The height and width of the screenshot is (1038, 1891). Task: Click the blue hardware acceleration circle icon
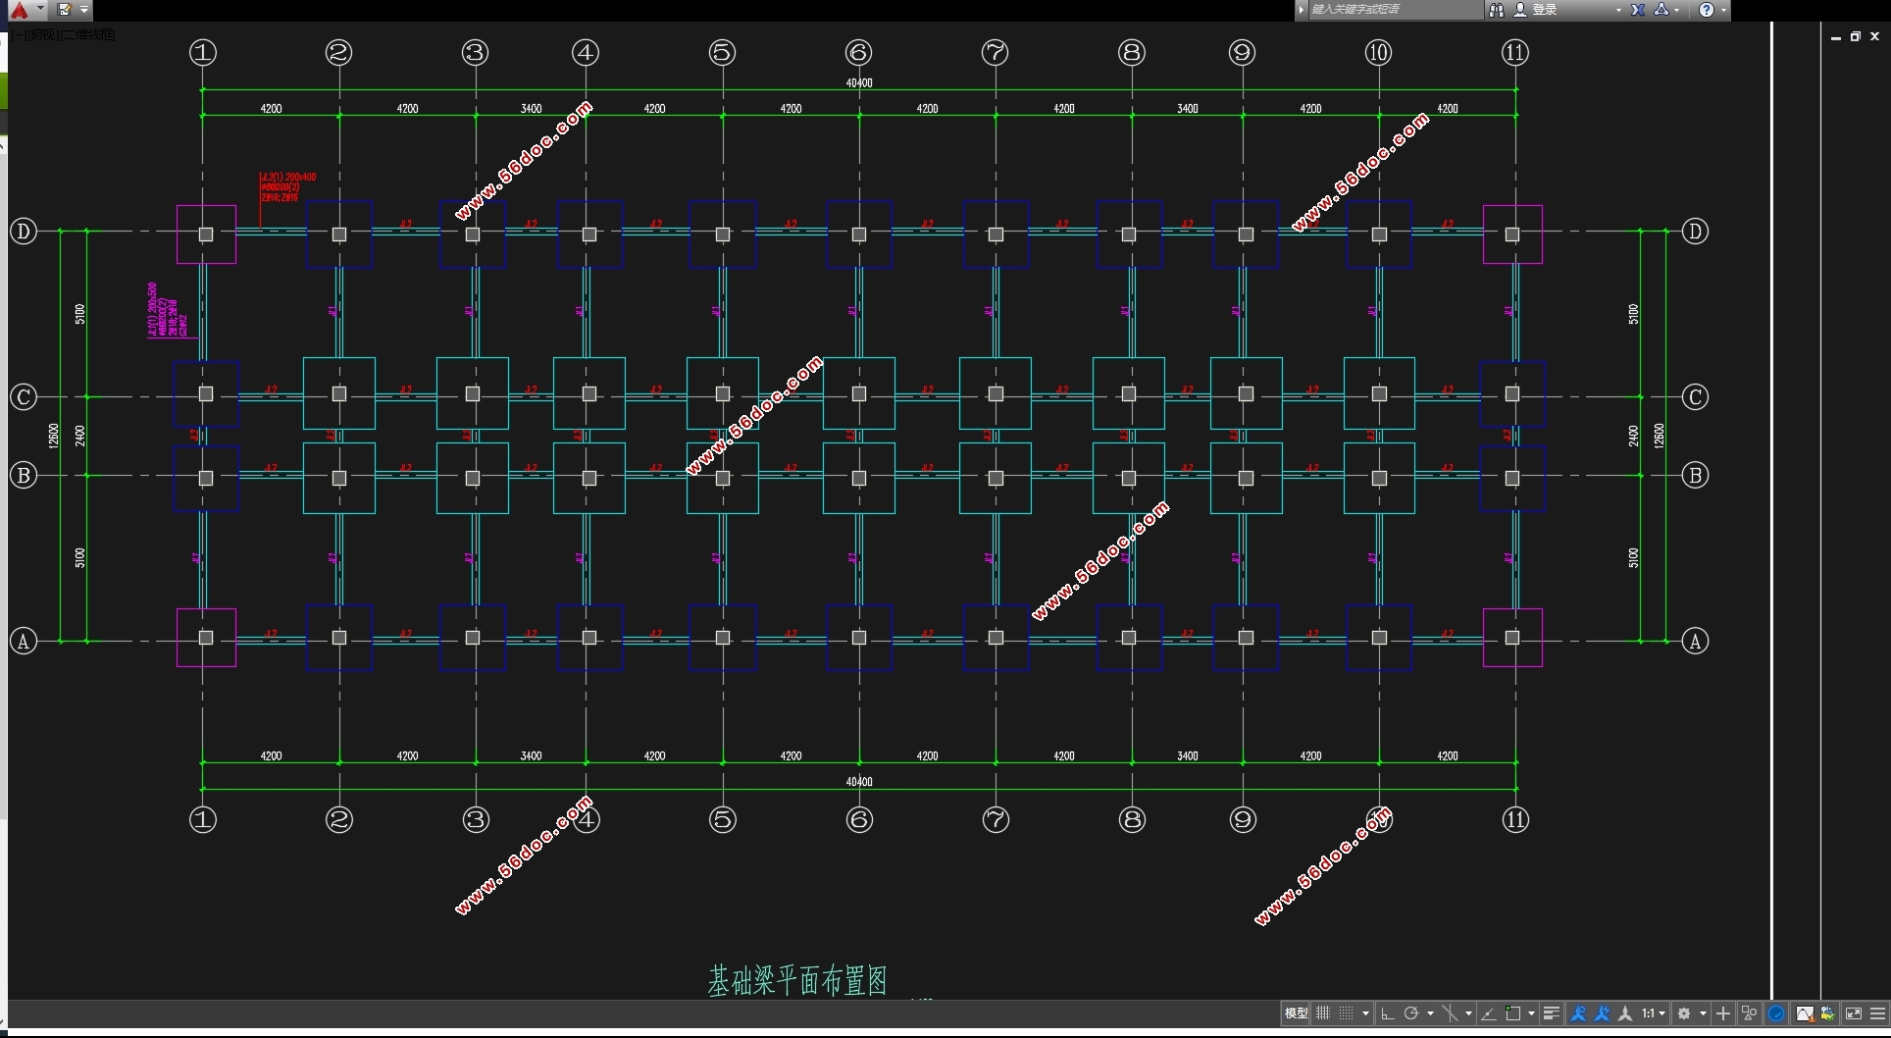(1776, 1013)
